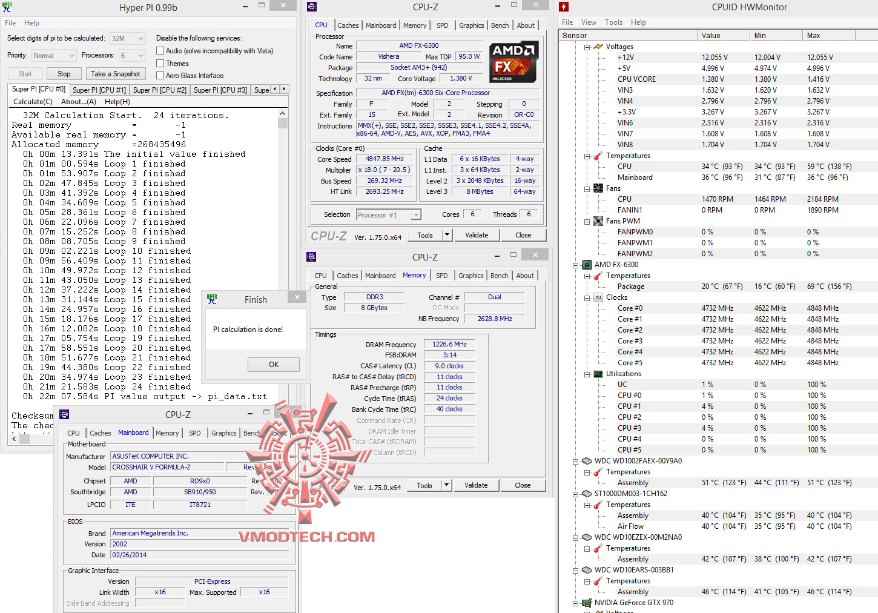Image resolution: width=878 pixels, height=613 pixels.
Task: Open the Tools menu in HWMonitor
Action: click(613, 22)
